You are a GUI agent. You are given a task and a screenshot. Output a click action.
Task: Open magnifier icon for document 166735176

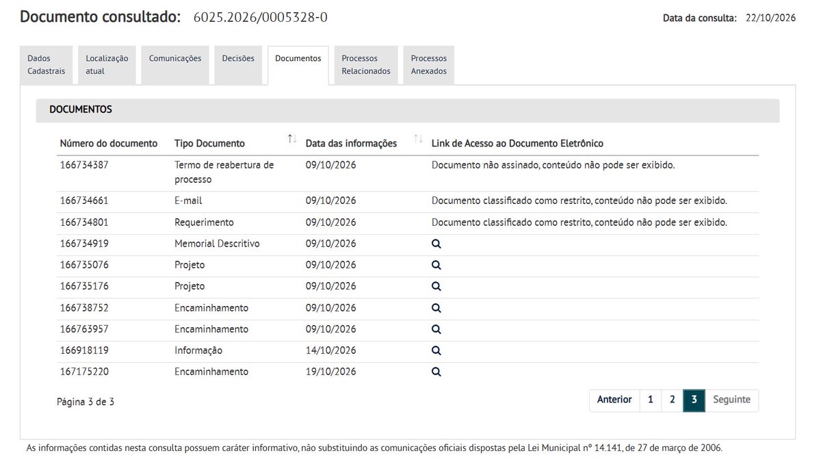point(436,286)
